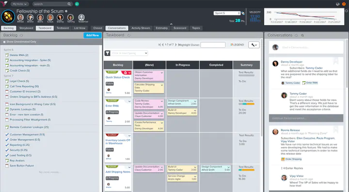Viewport: 349px width, 192px height.
Task: Show the taskboard LEGEND
Action: [237, 44]
